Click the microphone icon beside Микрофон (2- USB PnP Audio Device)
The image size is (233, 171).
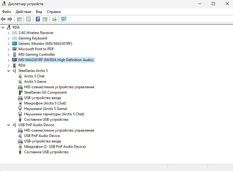[x=20, y=147]
